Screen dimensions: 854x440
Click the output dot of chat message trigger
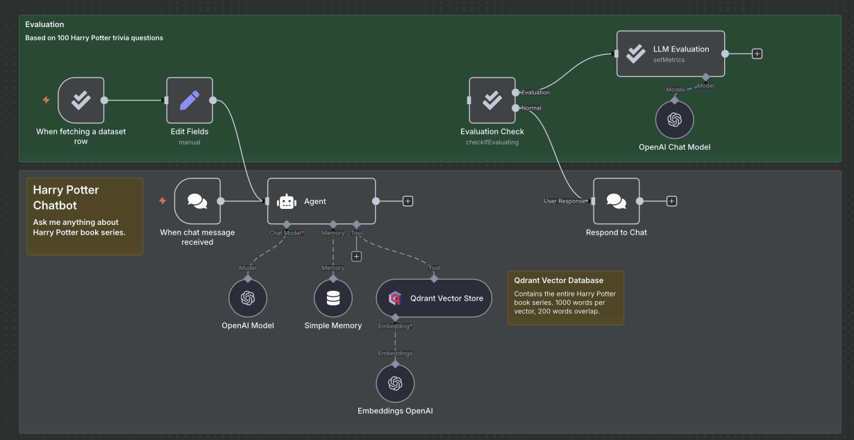[x=221, y=201]
